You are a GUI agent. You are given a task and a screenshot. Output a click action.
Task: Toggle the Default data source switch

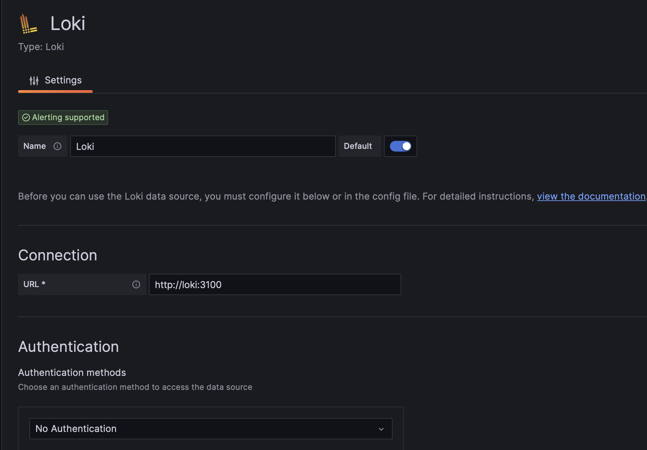click(x=400, y=146)
